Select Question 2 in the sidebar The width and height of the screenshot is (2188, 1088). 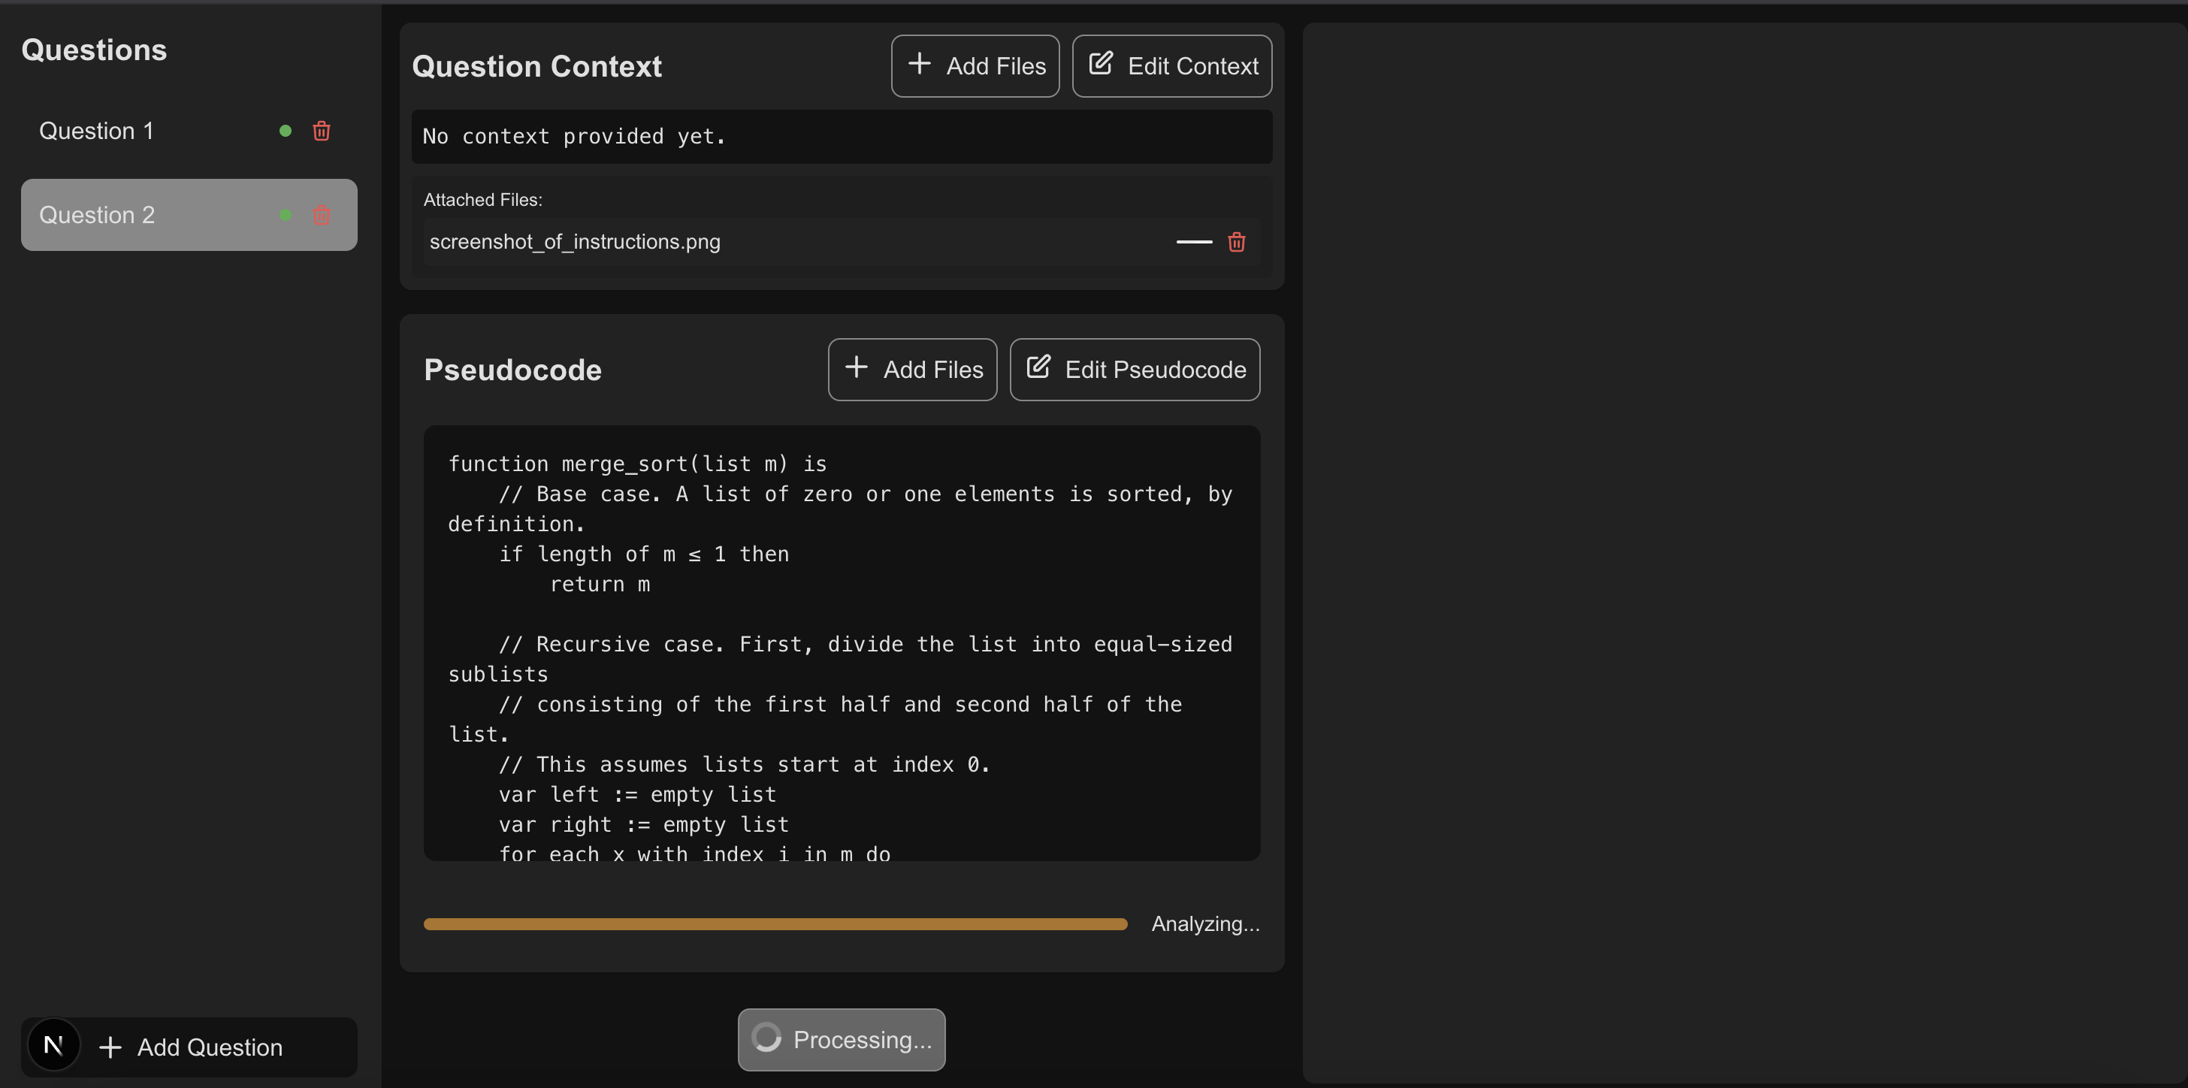pos(97,215)
